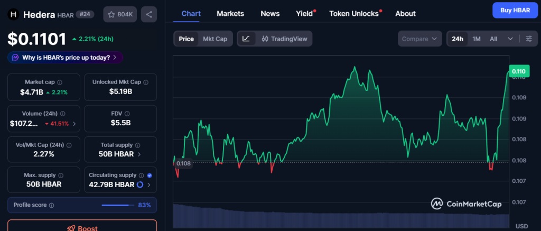This screenshot has width=541, height=231.
Task: Click the $4.71B market cap value
Action: point(32,92)
